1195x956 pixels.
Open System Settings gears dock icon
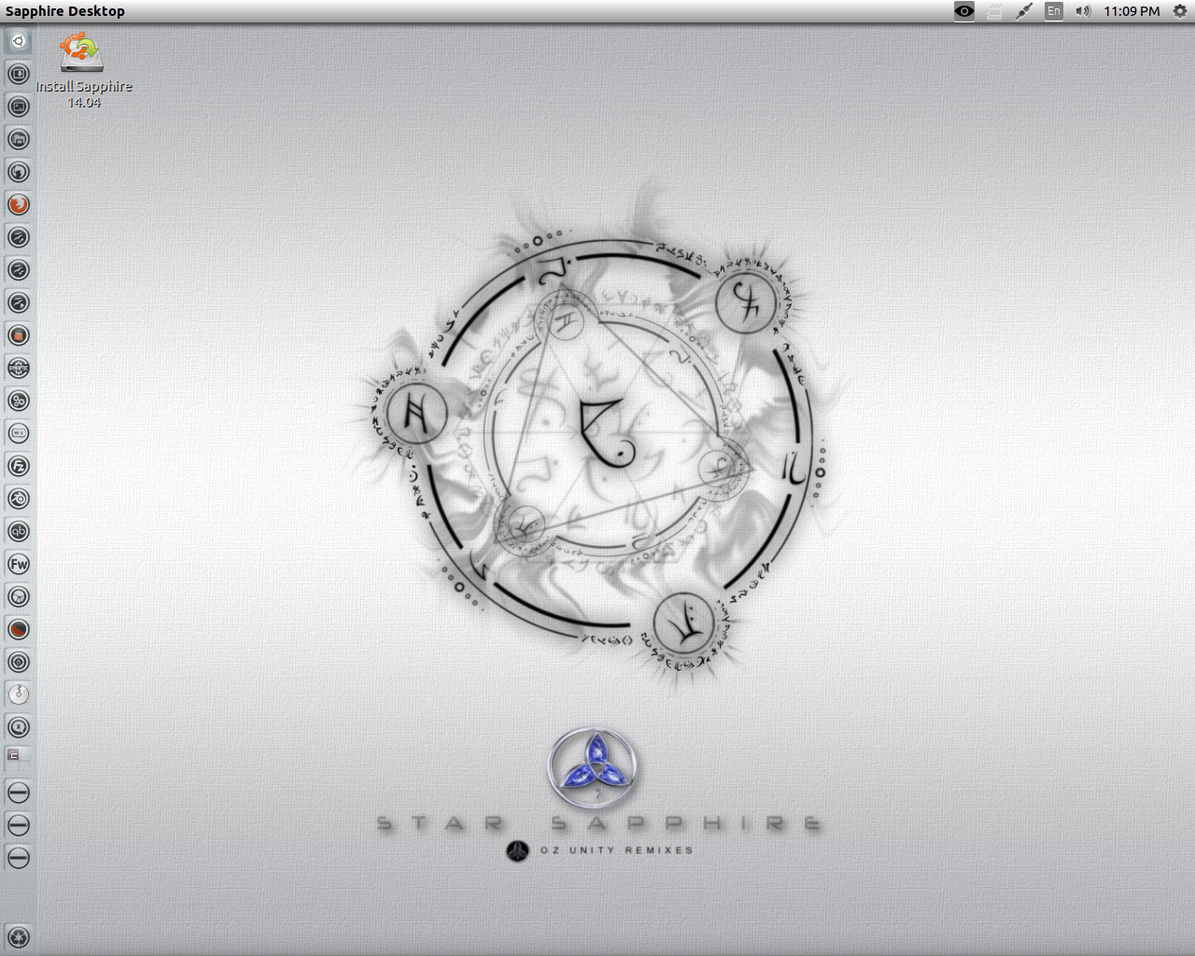[x=19, y=401]
